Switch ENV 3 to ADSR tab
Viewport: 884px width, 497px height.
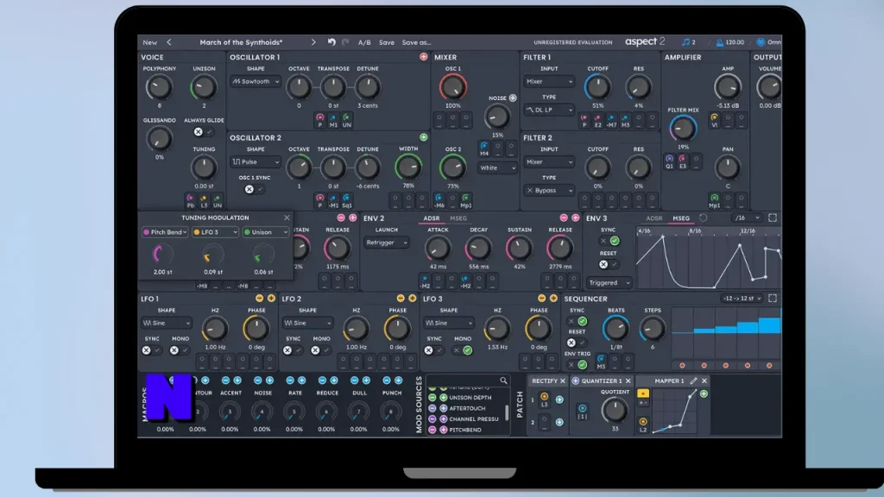click(x=654, y=218)
